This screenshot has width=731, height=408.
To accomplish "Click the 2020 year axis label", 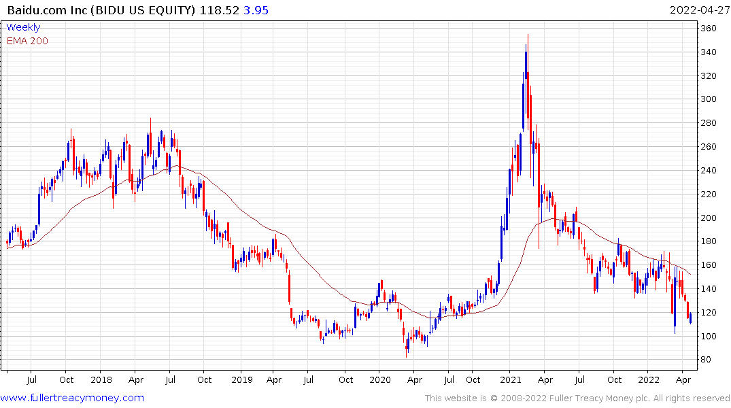I will tap(380, 379).
